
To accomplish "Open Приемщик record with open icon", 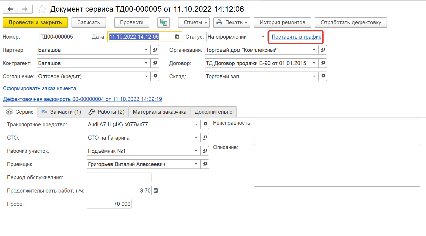I will tap(205, 164).
